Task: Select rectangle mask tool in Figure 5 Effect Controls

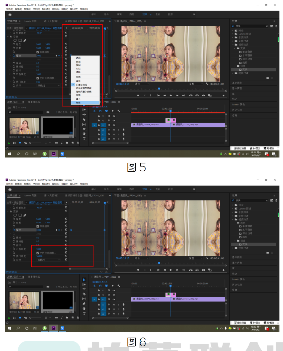Action: pos(20,40)
